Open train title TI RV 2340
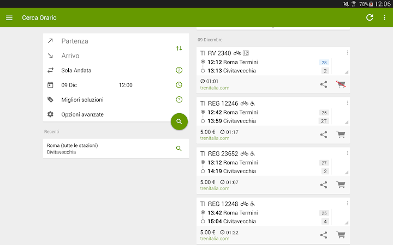This screenshot has height=245, width=393. [x=216, y=53]
